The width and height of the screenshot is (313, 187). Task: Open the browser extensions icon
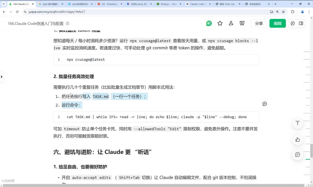coord(292,12)
